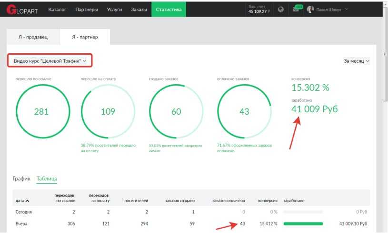This screenshot has height=233, width=388.
Task: Go to the Партнеры menu item
Action: point(87,10)
